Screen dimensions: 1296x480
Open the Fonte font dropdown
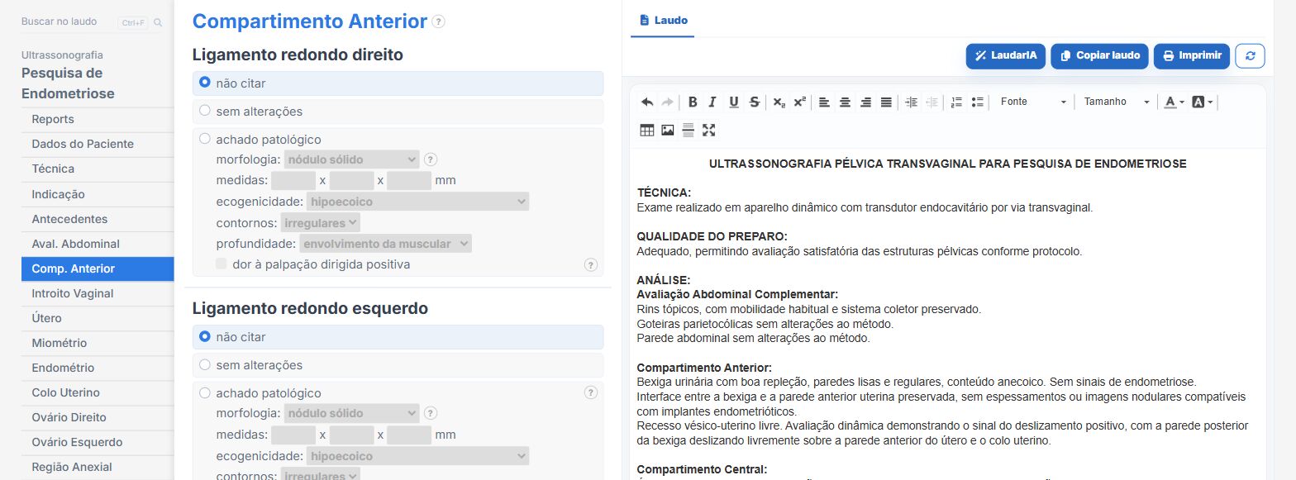click(x=1033, y=102)
